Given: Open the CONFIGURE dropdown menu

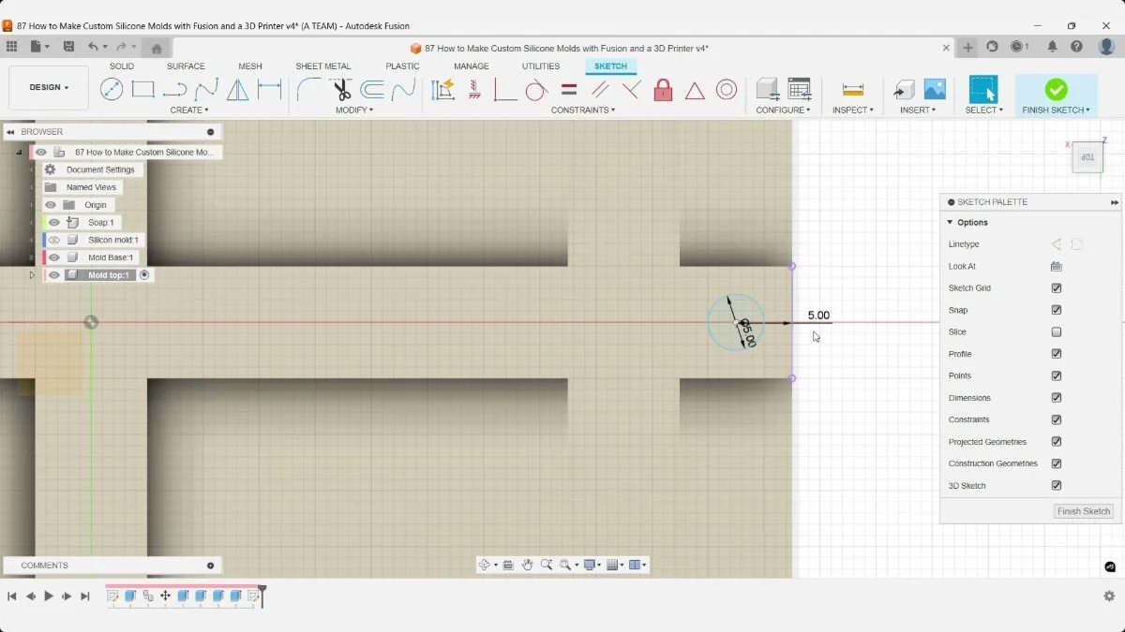Looking at the screenshot, I should pos(784,110).
